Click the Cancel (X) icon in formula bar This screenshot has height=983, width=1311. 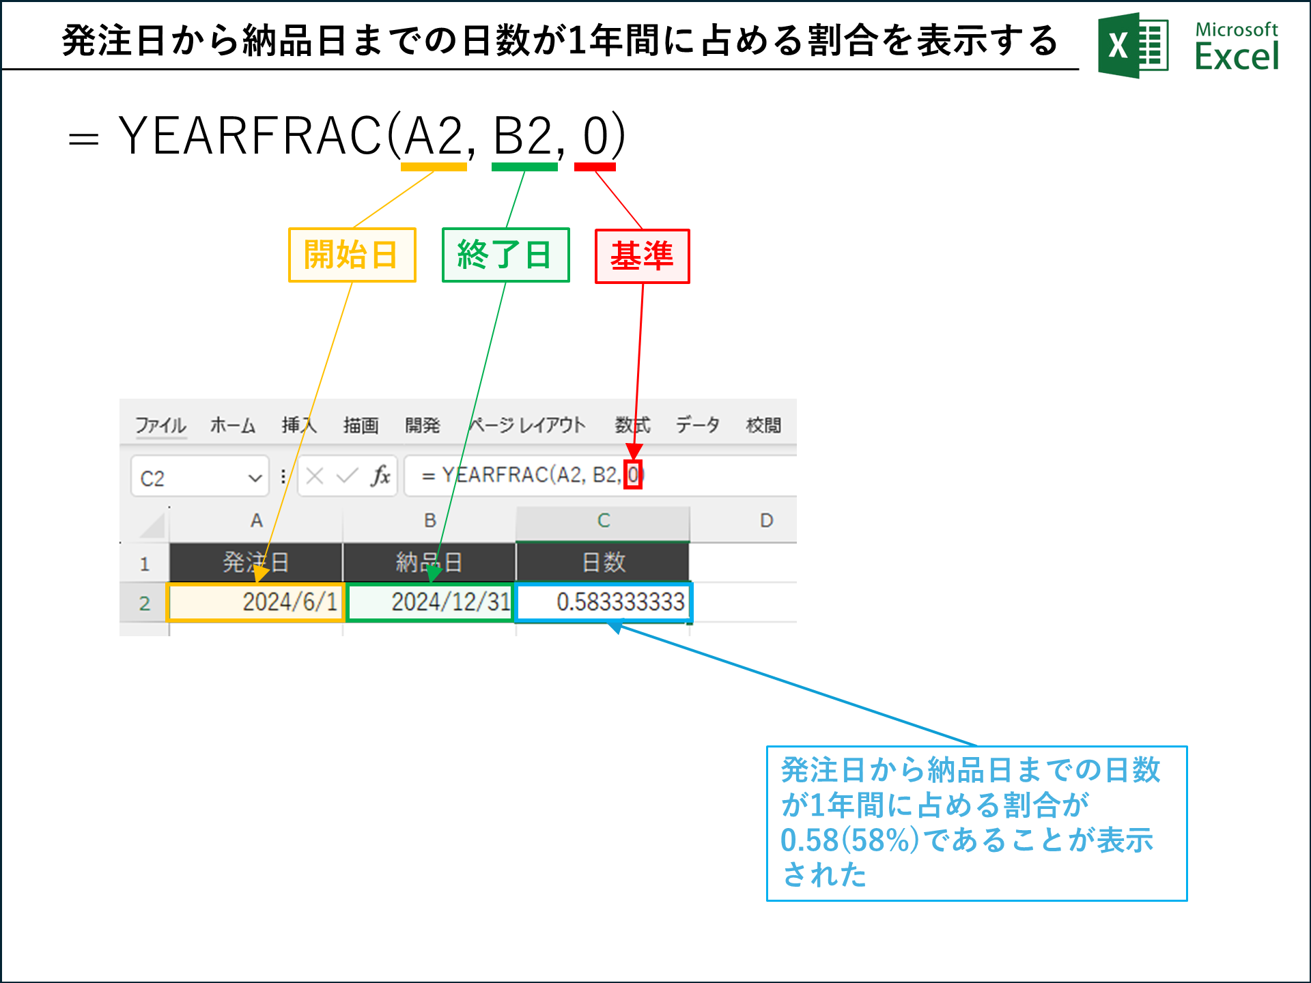pyautogui.click(x=313, y=476)
